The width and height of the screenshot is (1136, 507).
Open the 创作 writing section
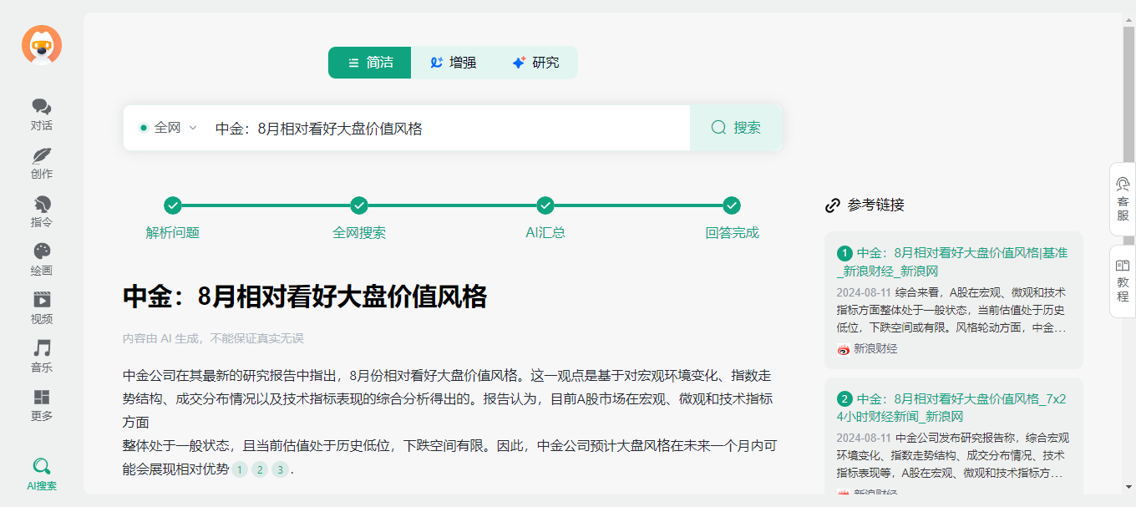[42, 164]
